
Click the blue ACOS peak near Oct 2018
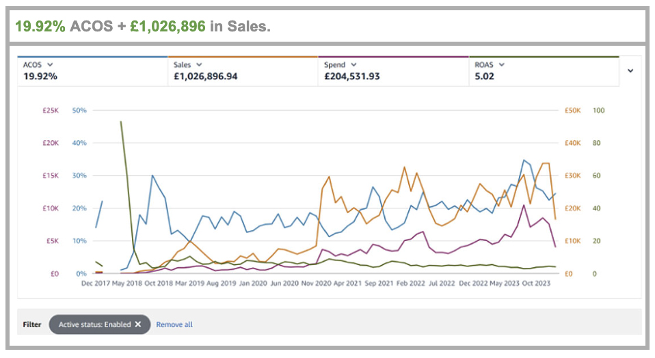pyautogui.click(x=152, y=176)
